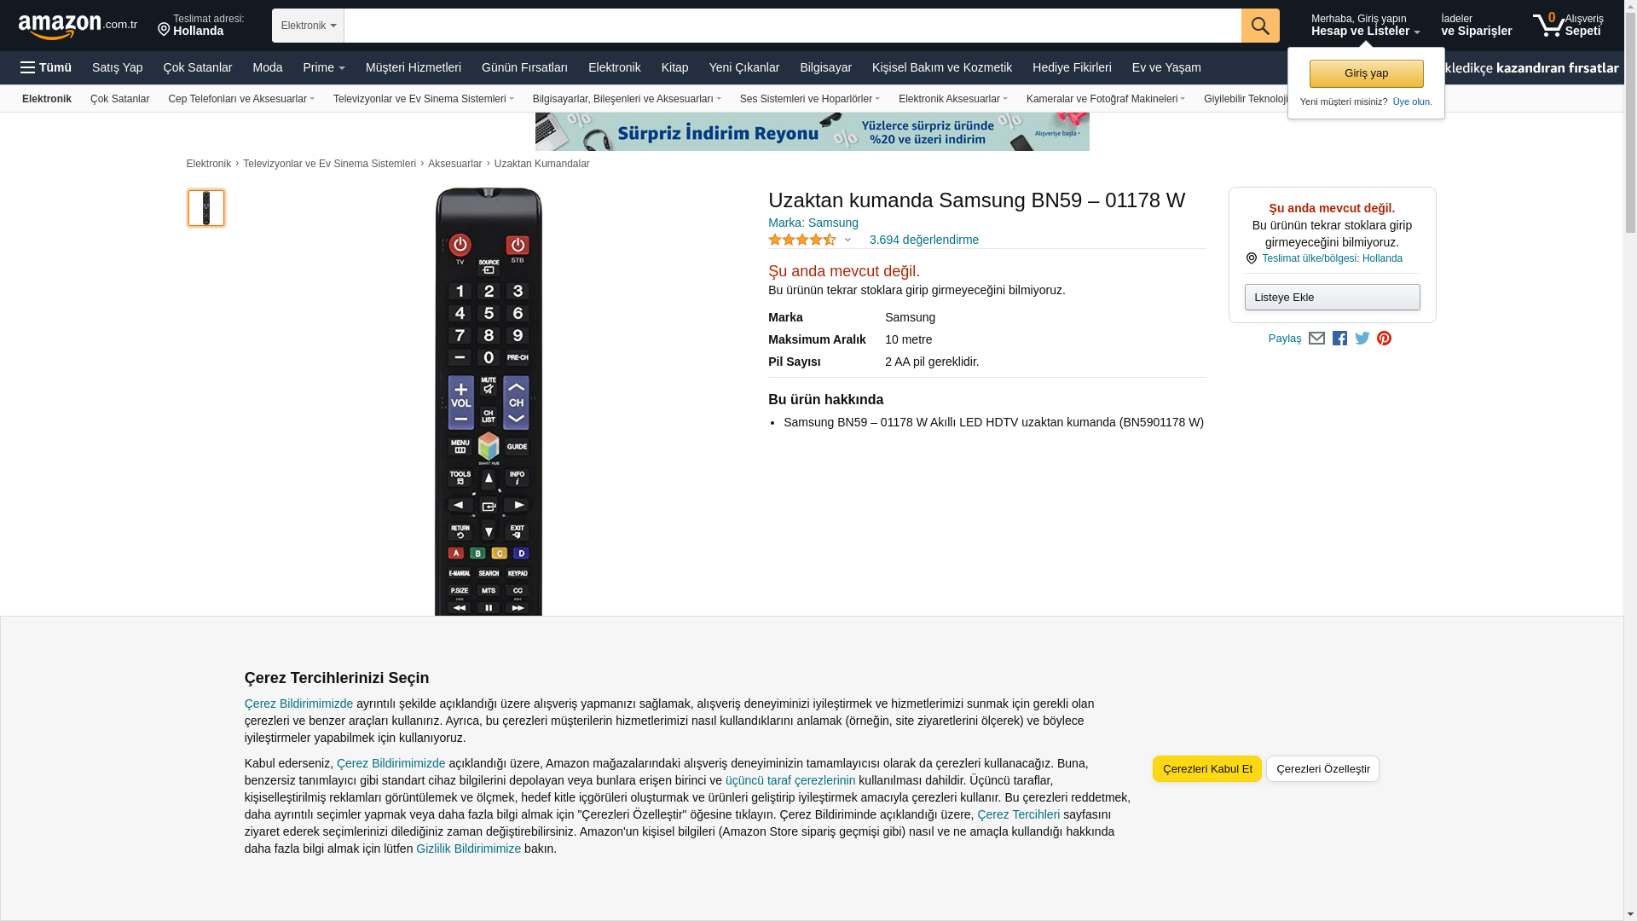Expand the Elektronik search category dropdown

(308, 26)
